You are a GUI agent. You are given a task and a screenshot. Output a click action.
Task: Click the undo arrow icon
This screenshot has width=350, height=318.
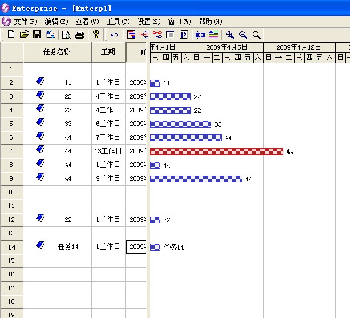tap(115, 35)
